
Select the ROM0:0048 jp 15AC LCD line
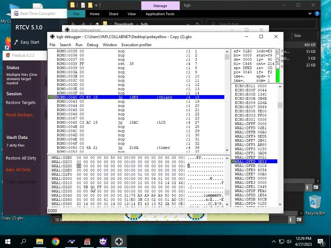click(x=136, y=122)
